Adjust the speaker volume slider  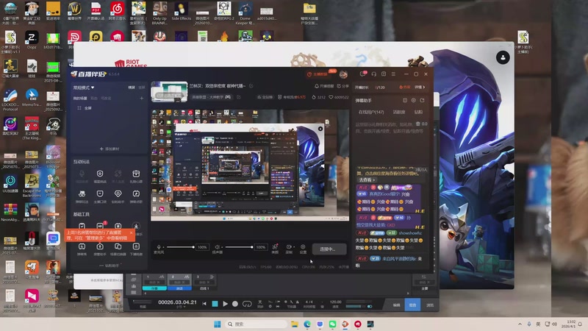pos(238,247)
